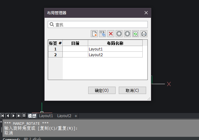
Task: Click the new layout from template icon
Action: pos(103,34)
